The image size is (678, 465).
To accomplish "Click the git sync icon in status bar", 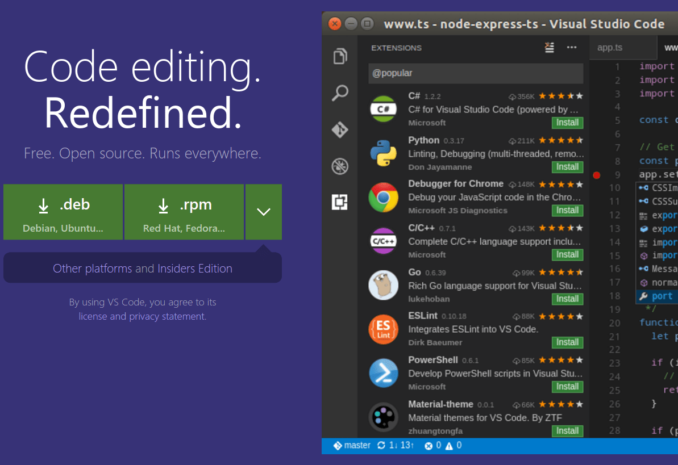I will (381, 445).
